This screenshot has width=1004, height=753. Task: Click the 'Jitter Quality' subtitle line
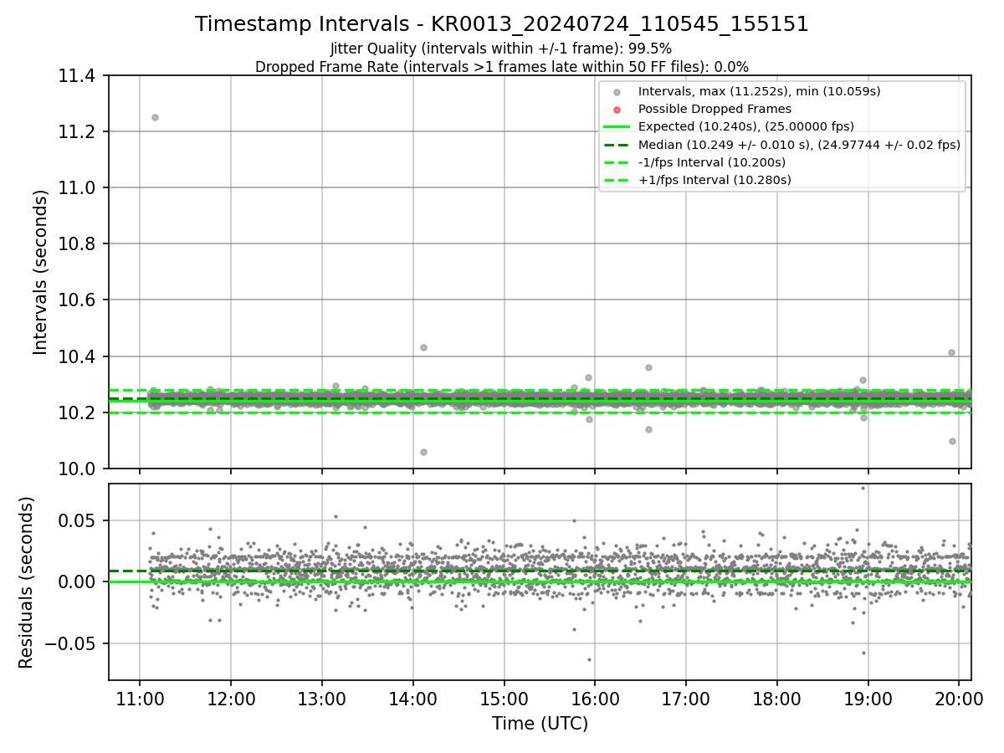(x=501, y=49)
